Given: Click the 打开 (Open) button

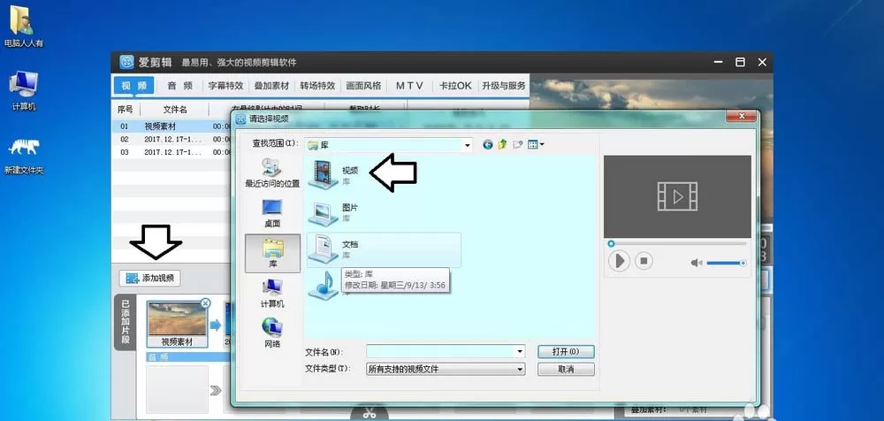Looking at the screenshot, I should tap(566, 352).
